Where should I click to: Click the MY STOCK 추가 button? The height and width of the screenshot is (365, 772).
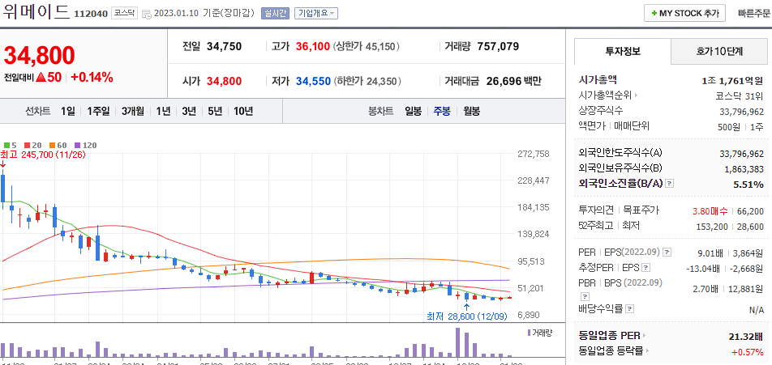[x=684, y=13]
